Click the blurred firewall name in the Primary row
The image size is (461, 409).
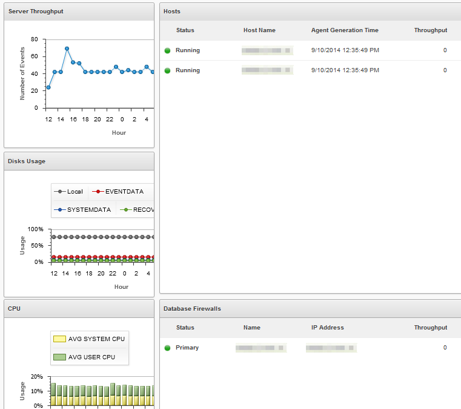point(261,348)
